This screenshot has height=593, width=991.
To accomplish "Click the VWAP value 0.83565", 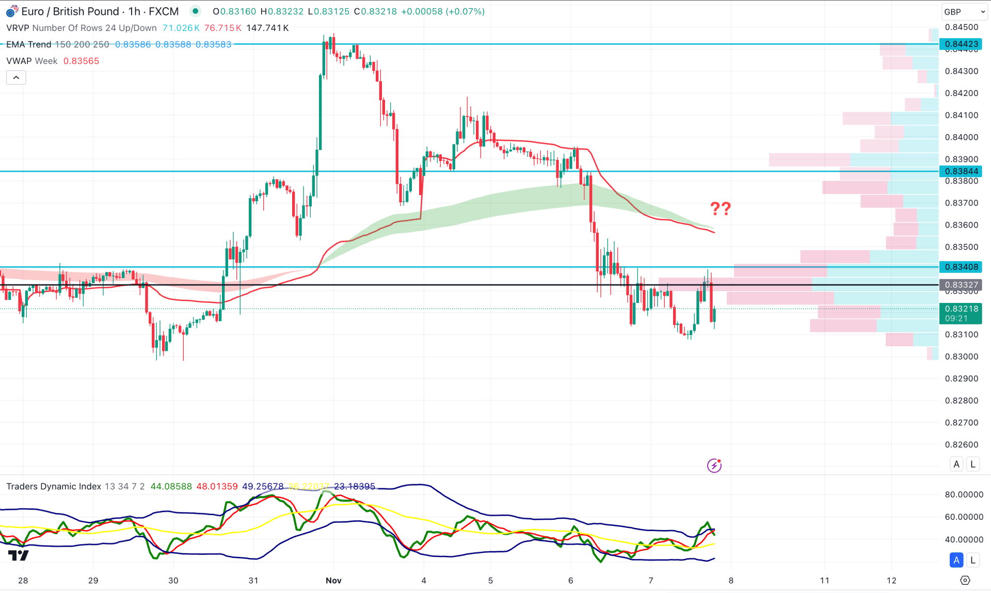I will point(81,61).
